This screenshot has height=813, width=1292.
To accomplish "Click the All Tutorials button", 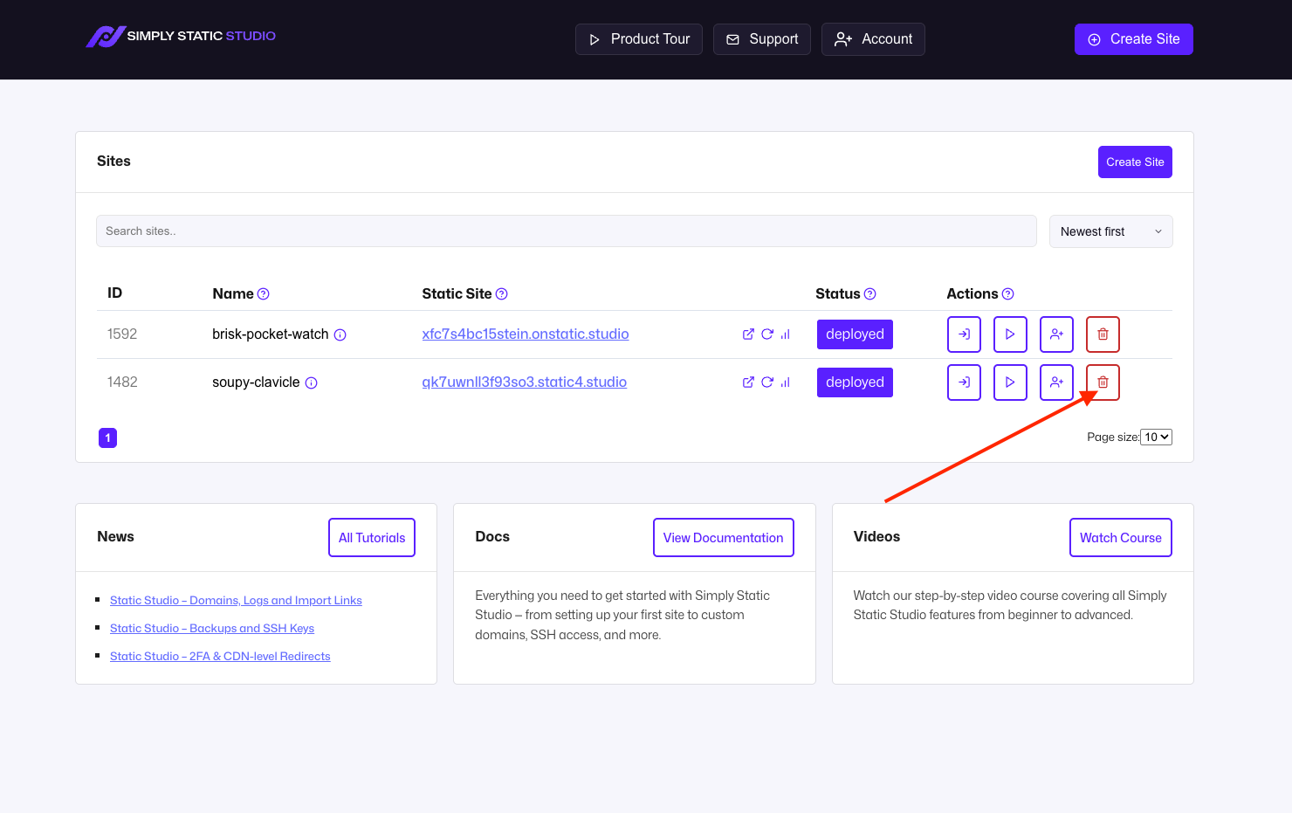I will pos(372,538).
